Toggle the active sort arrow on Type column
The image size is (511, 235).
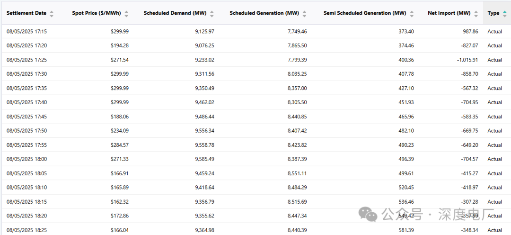[504, 14]
